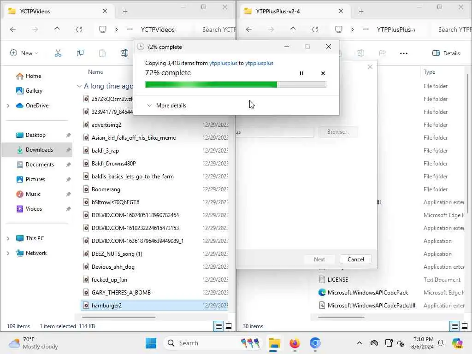This screenshot has height=354, width=472.
Task: Open the weather widget on taskbar
Action: pos(33,343)
